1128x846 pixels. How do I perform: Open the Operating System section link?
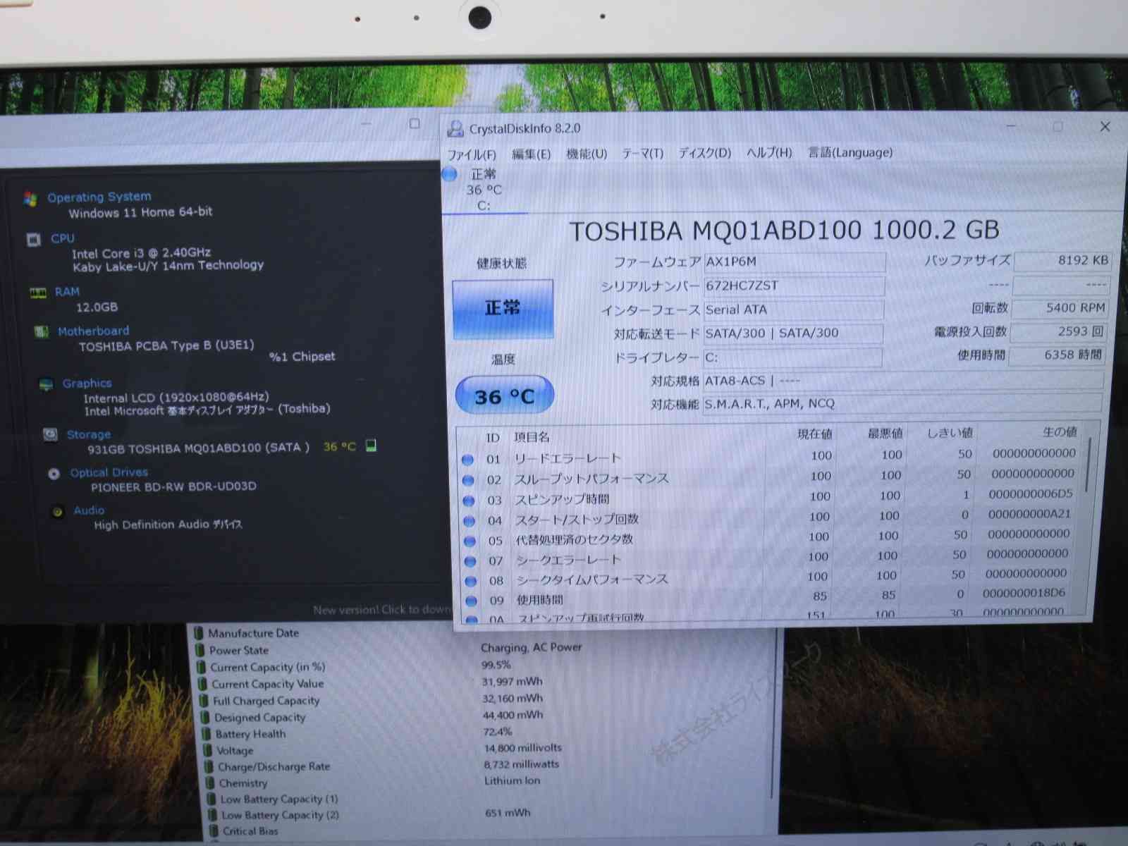99,197
